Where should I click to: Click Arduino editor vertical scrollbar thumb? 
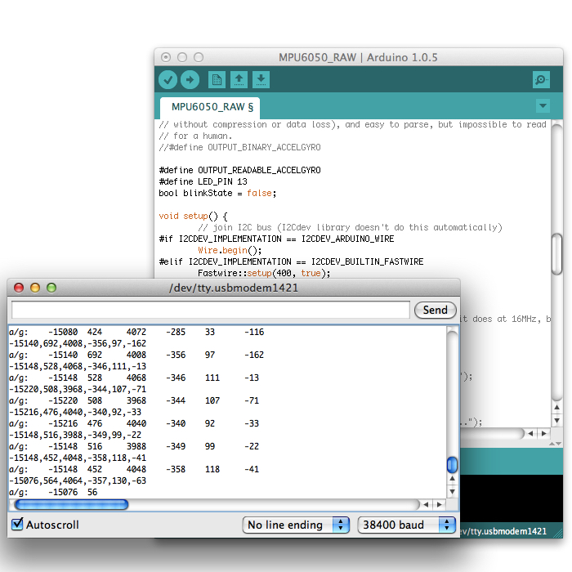click(x=556, y=254)
